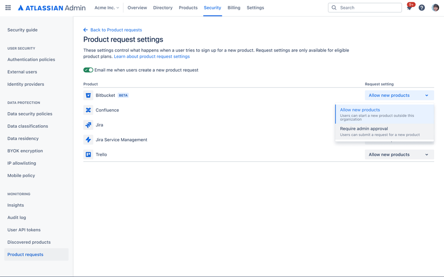Open the Settings tab
This screenshot has height=277, width=444.
(255, 8)
